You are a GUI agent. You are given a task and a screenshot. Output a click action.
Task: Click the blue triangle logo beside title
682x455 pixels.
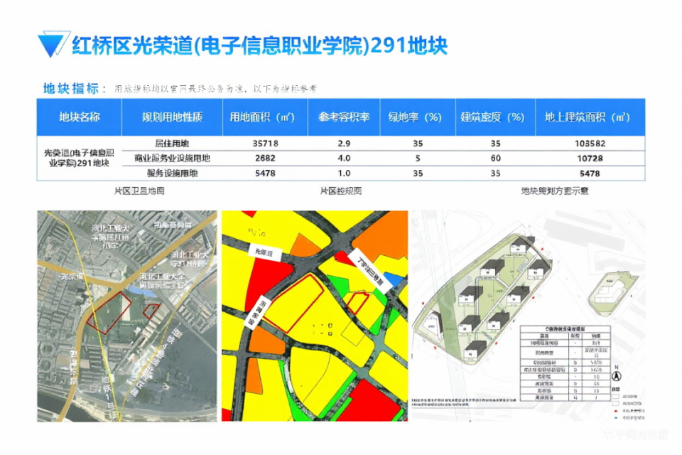(53, 44)
